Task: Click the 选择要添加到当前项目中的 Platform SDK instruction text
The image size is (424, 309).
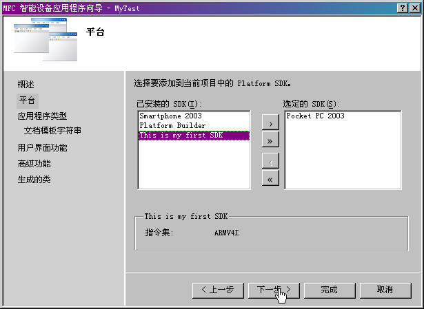Action: tap(212, 83)
